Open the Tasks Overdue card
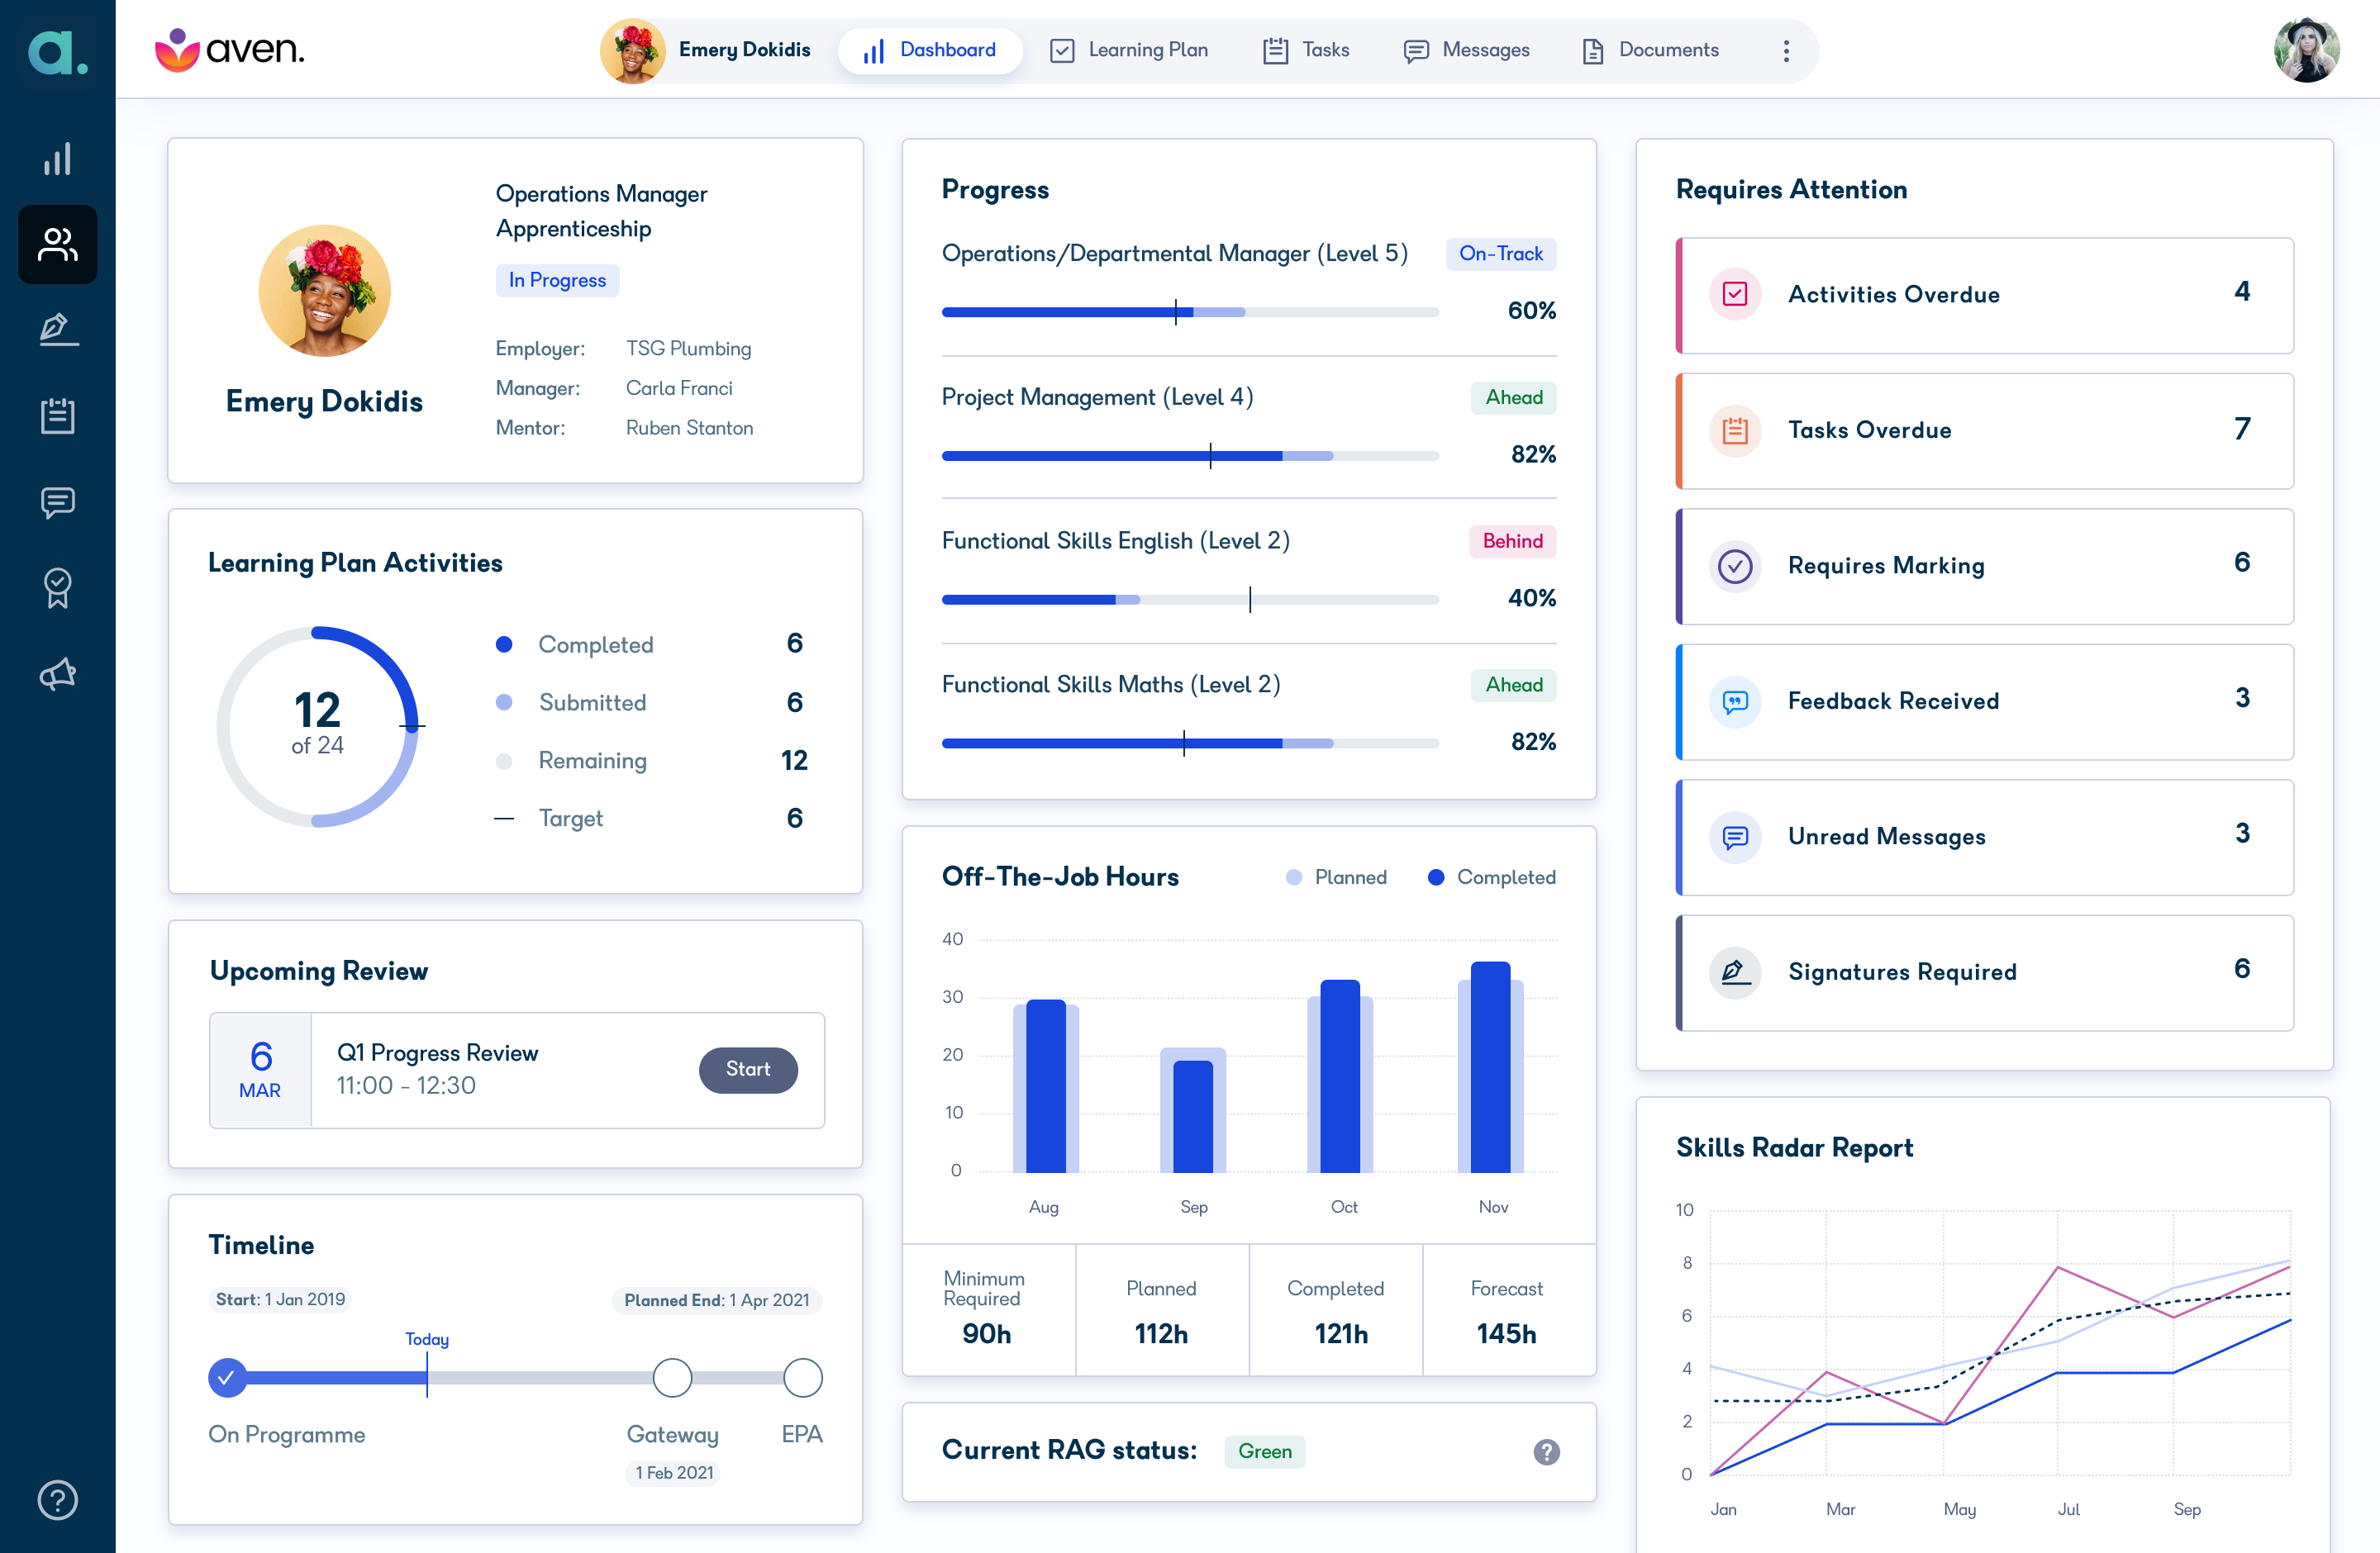 tap(1985, 430)
